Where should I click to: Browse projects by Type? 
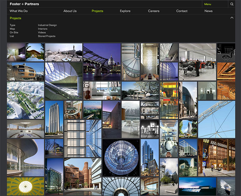(x=12, y=25)
